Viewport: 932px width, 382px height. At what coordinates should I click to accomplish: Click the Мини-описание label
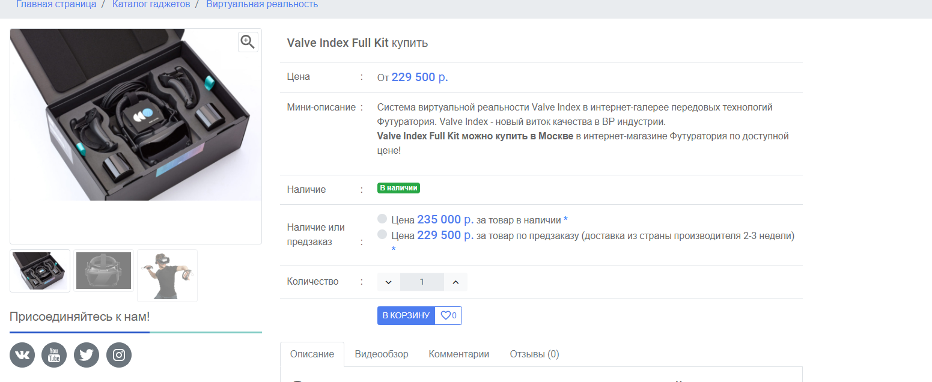(321, 108)
